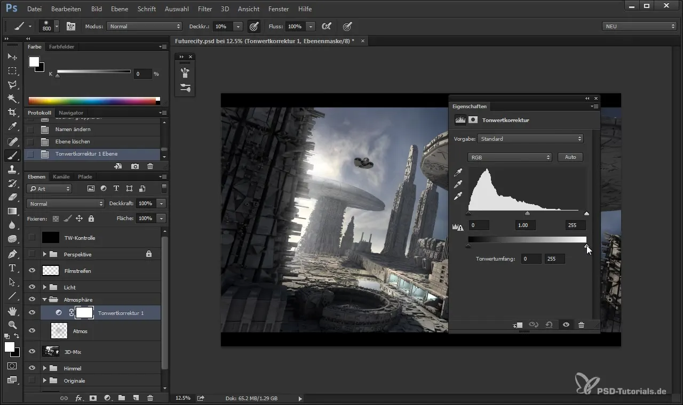The height and width of the screenshot is (405, 683).
Task: Show the TW-Kontrolle layer
Action: pyautogui.click(x=32, y=238)
